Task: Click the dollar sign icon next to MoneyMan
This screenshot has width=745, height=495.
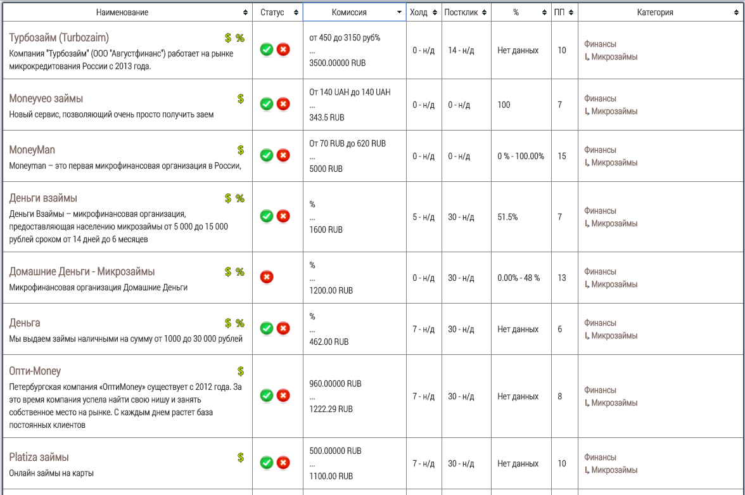Action: tap(241, 150)
